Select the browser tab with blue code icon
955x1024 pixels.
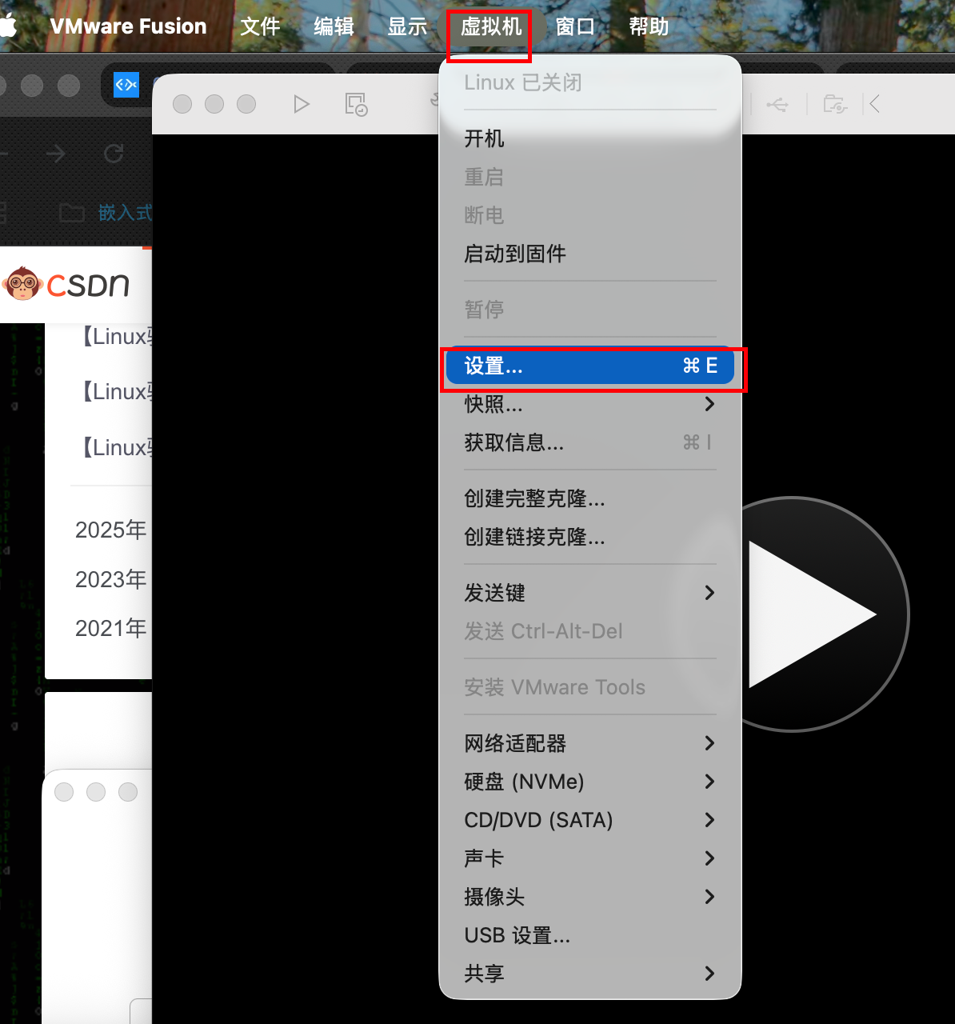click(x=126, y=84)
